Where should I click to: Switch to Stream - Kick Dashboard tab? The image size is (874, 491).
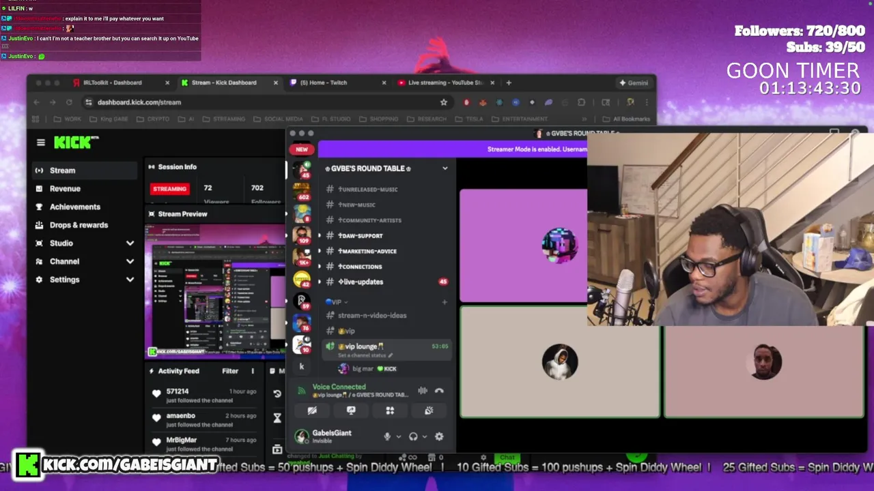230,83
